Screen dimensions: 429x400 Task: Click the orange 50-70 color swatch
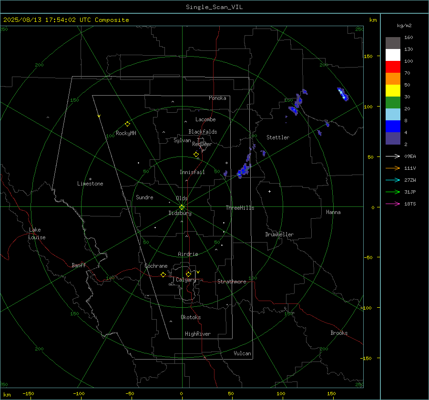point(393,78)
